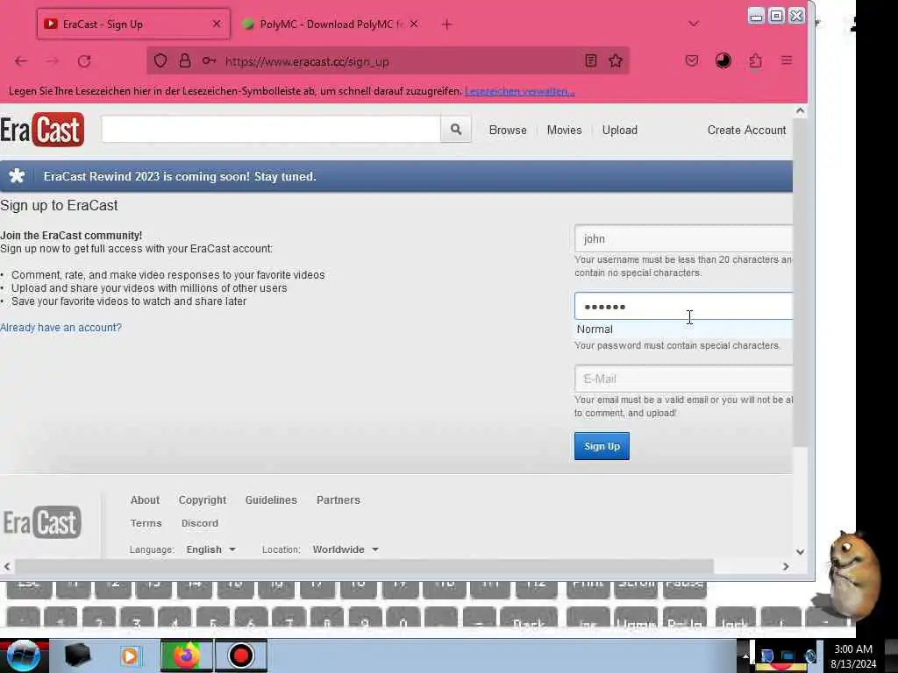Click the password field with dots
898x673 pixels.
click(683, 306)
